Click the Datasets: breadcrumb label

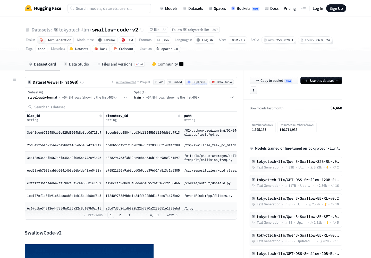click(x=41, y=30)
